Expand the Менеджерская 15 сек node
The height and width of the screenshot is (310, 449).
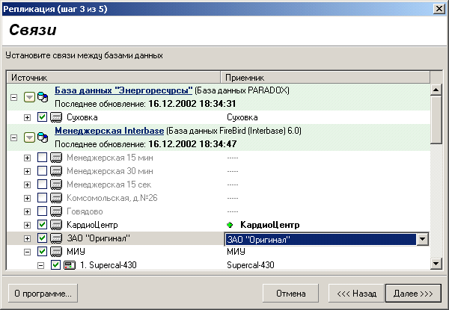coord(27,185)
